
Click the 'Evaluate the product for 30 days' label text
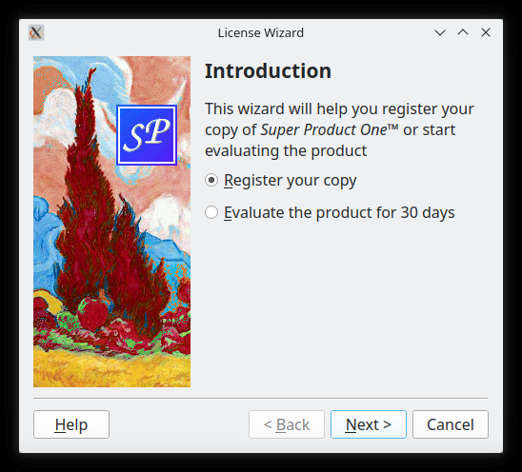[339, 212]
